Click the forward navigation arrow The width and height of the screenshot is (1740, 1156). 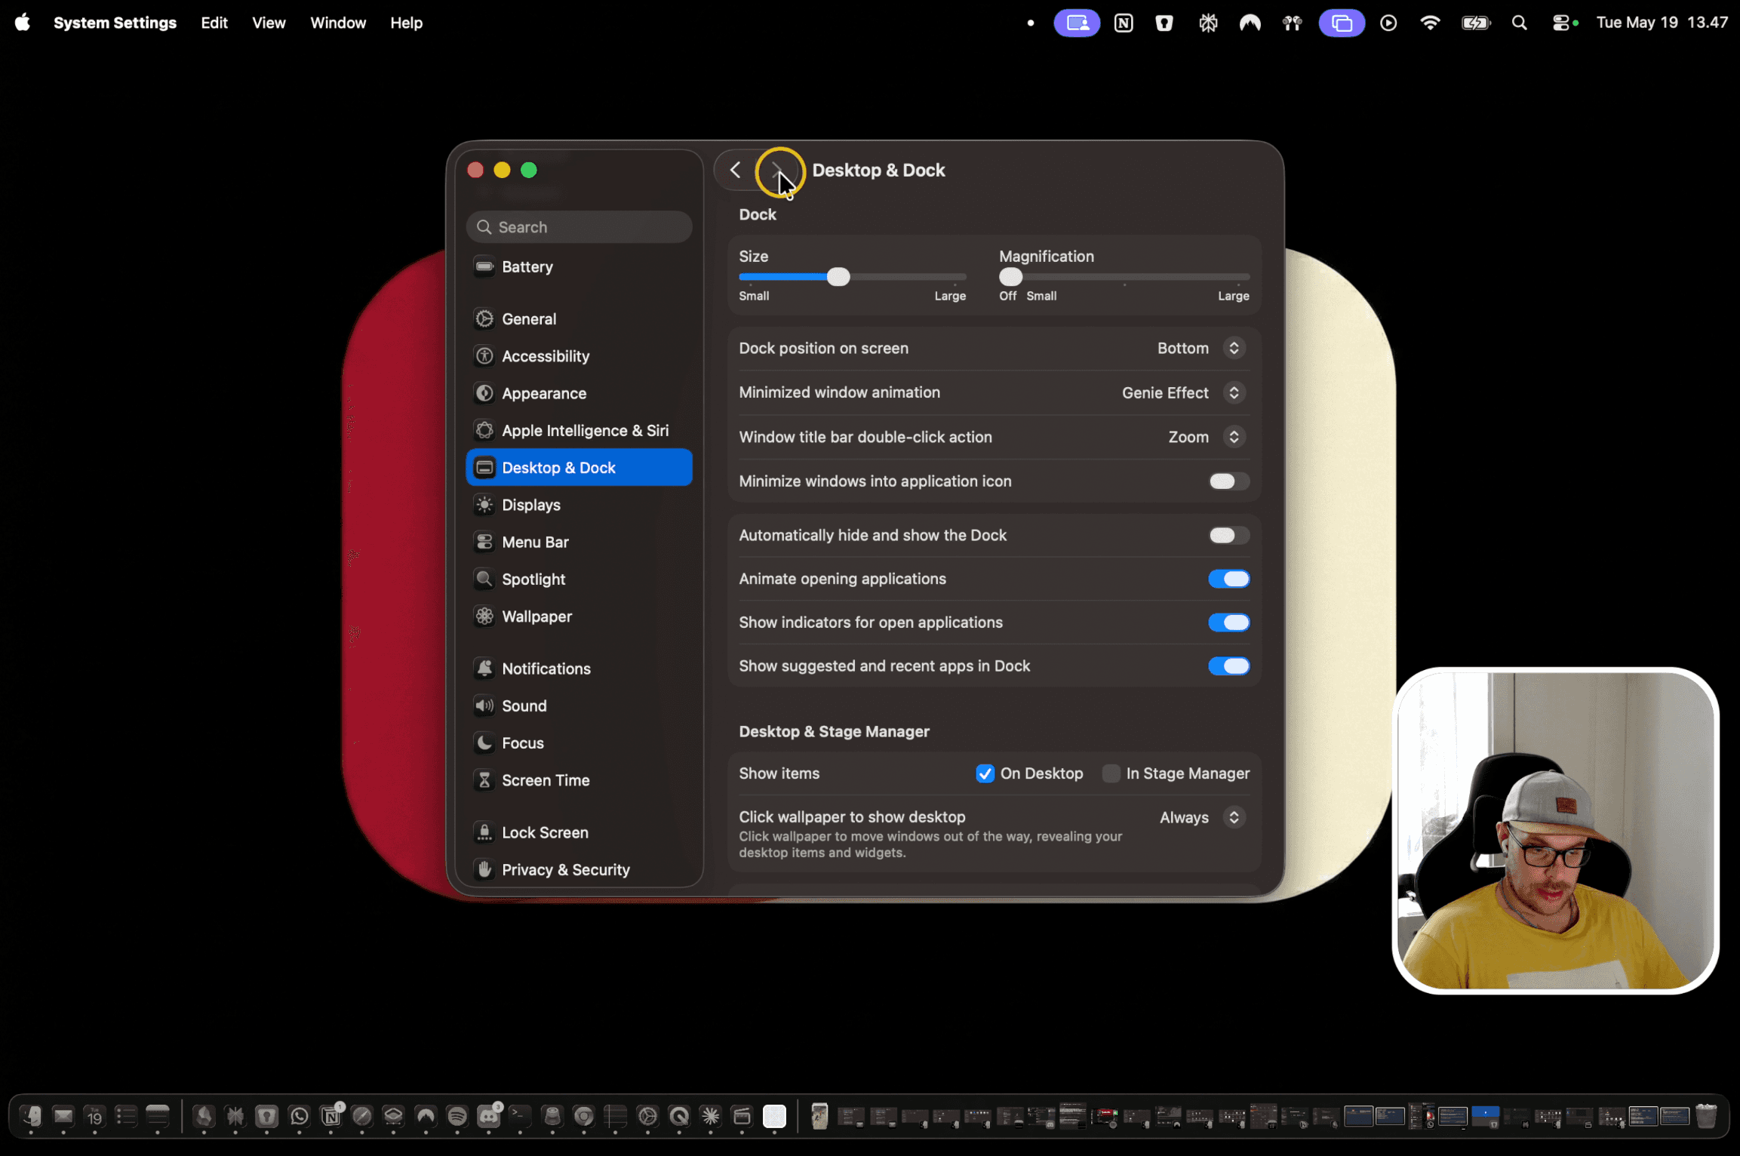coord(778,171)
